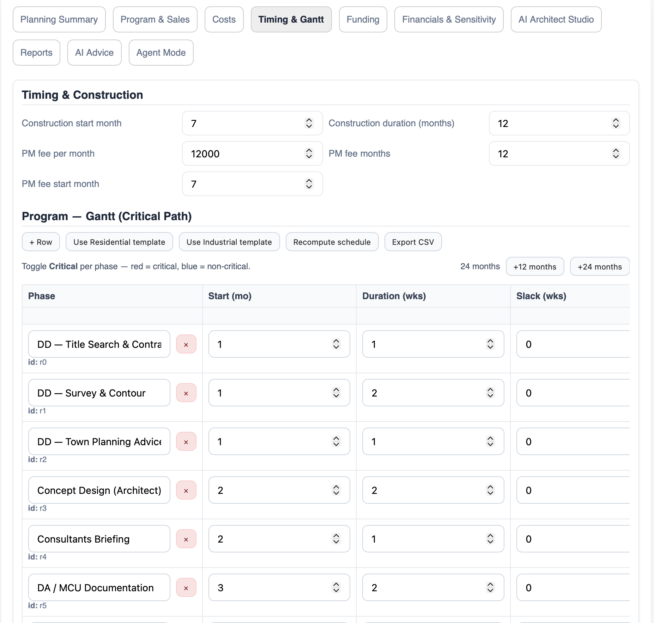Apply the Use Industrial template button

[x=229, y=242]
